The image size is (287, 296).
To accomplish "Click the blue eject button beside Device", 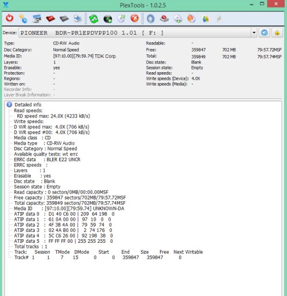I will 264,32.
